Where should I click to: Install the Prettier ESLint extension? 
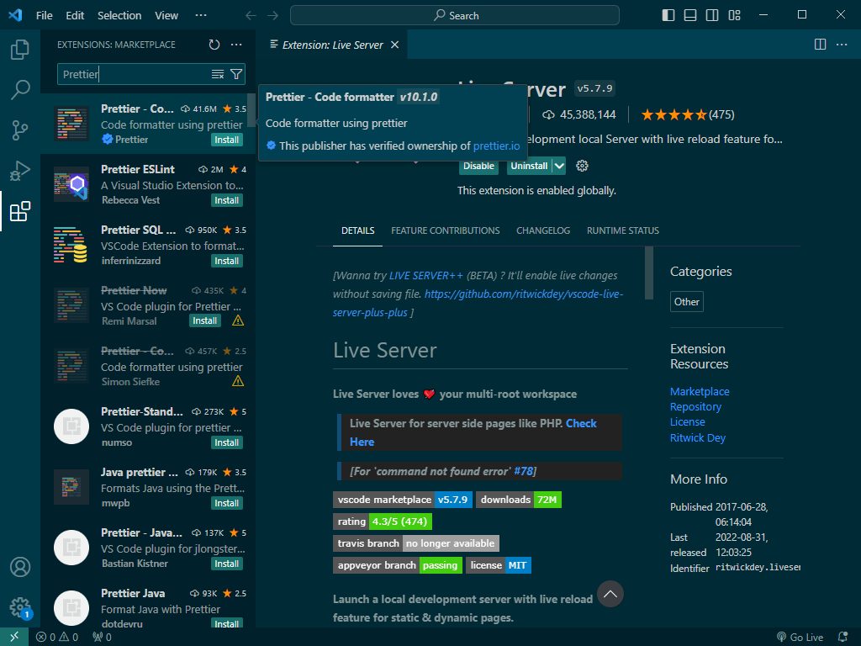[227, 200]
